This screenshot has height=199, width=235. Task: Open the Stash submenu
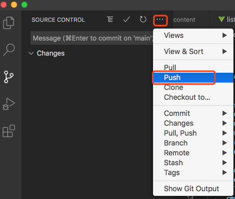tap(193, 163)
